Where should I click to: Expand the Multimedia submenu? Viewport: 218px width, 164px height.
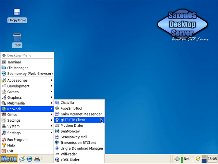pos(27,103)
